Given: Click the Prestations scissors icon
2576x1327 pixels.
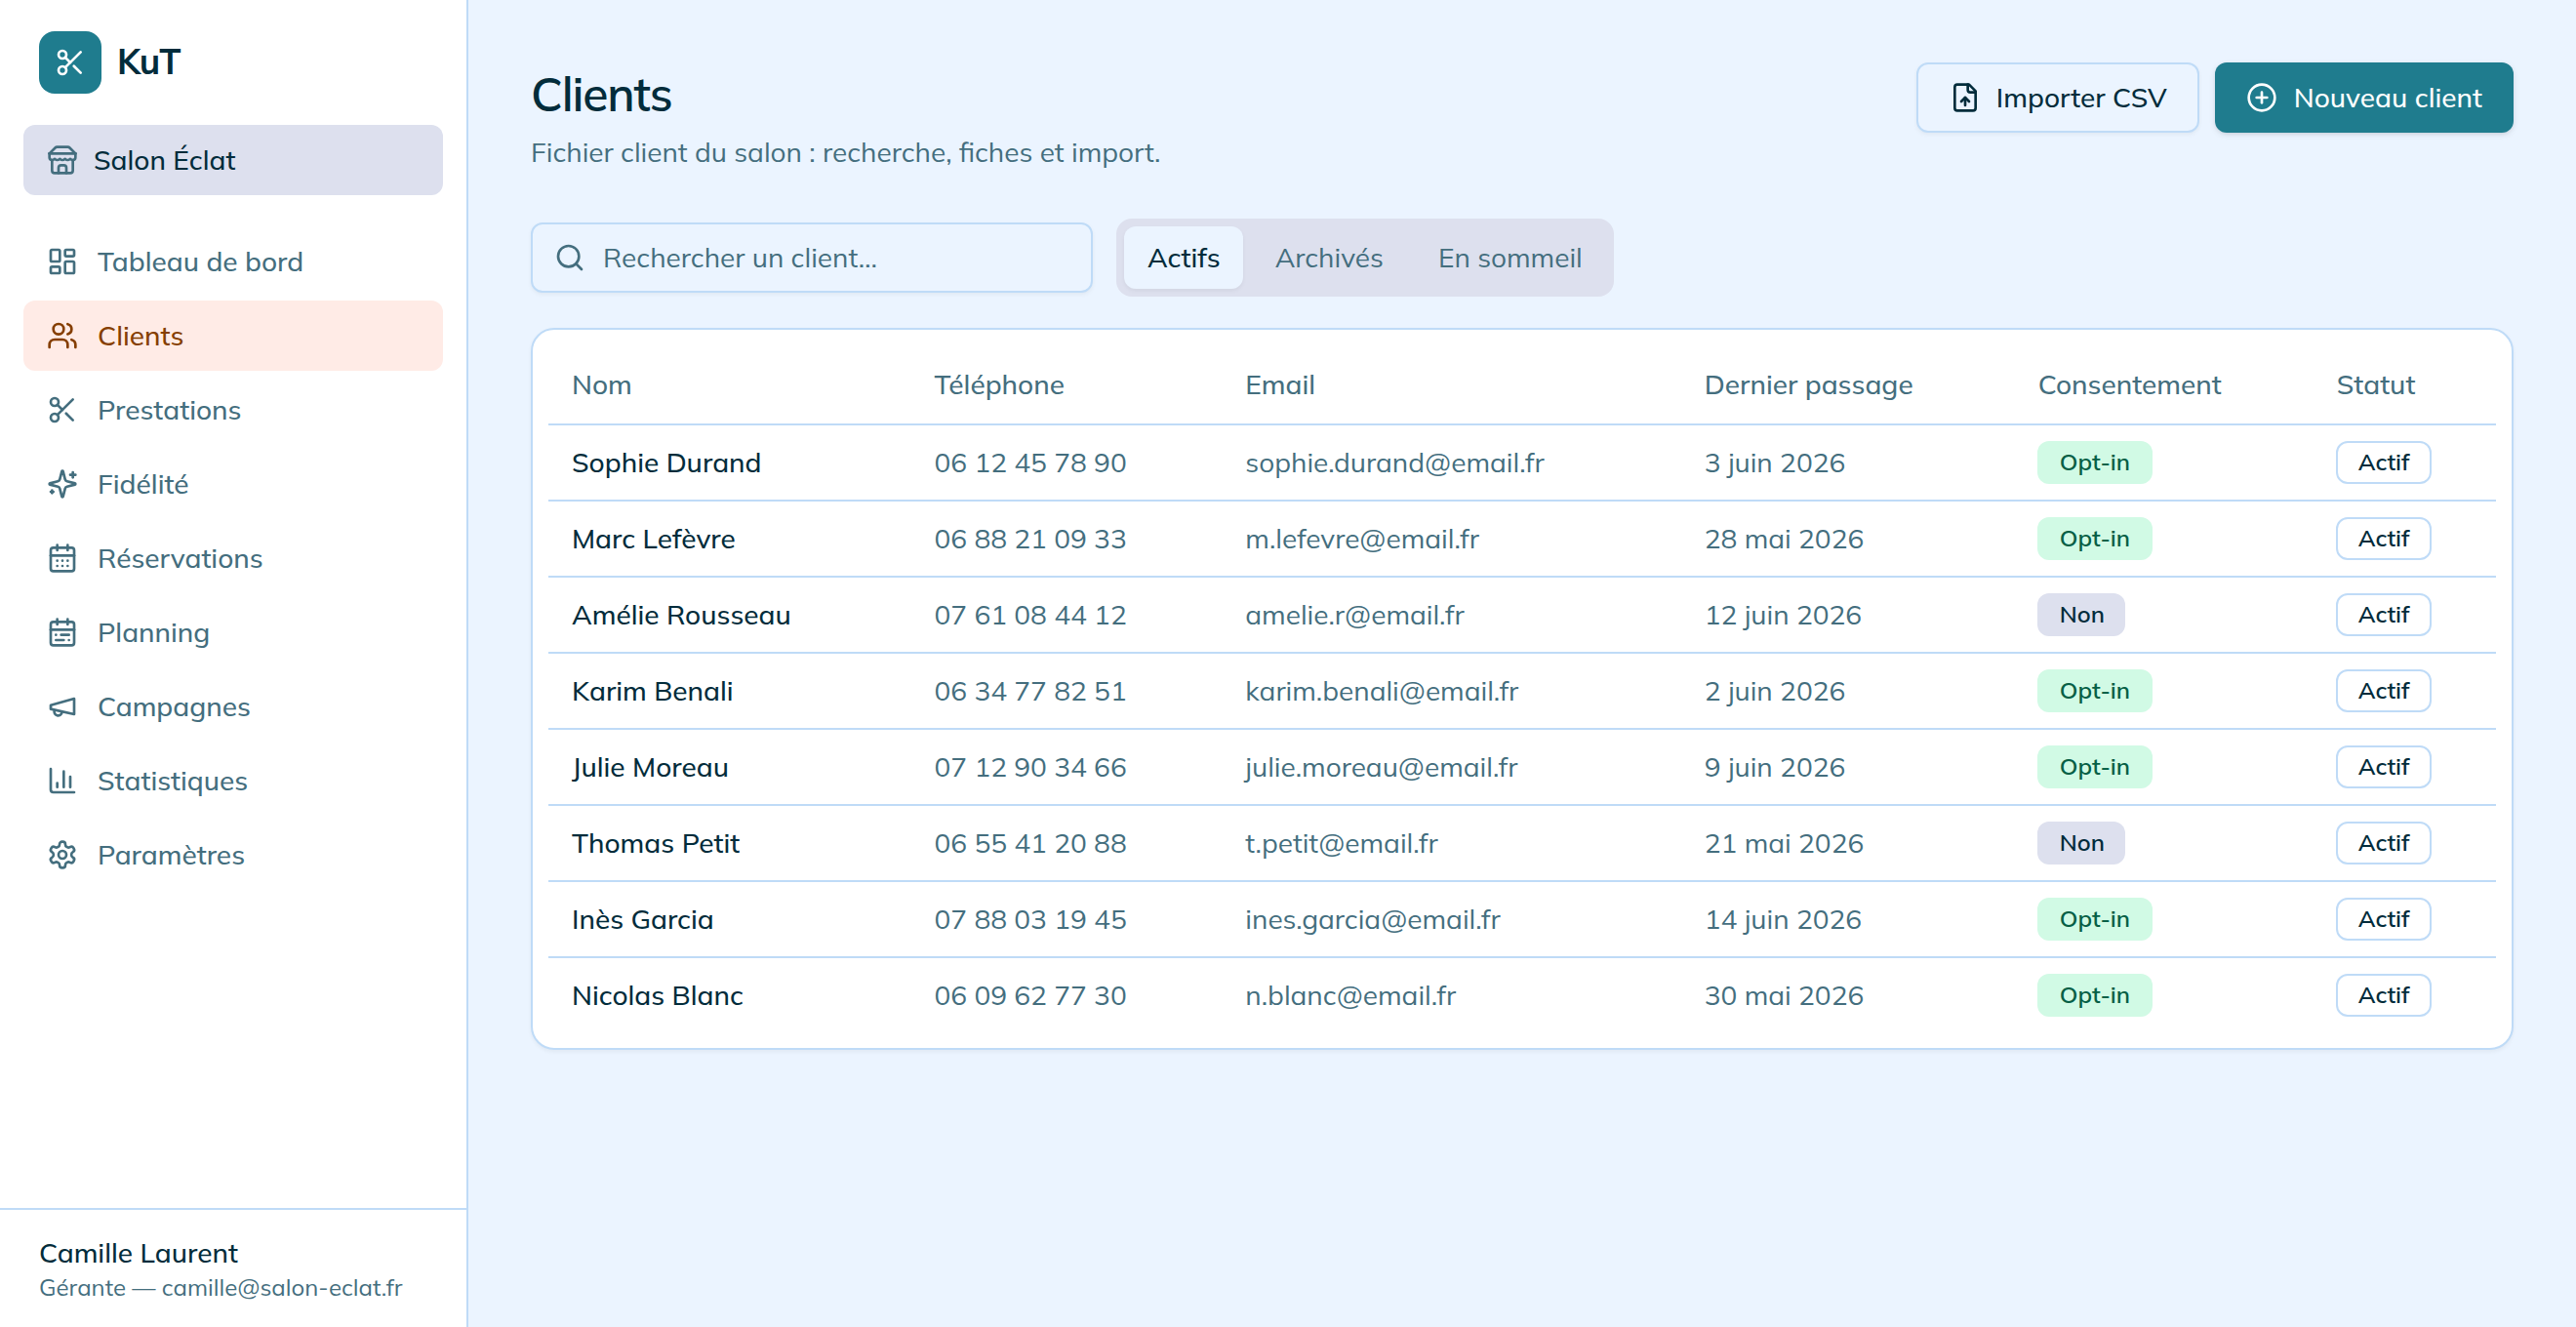Looking at the screenshot, I should pyautogui.click(x=62, y=410).
